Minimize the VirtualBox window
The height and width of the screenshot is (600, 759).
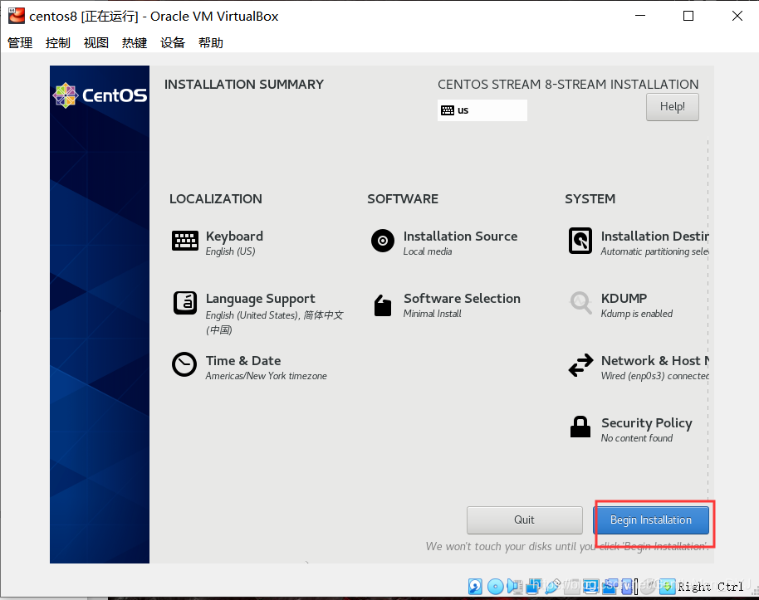[640, 16]
